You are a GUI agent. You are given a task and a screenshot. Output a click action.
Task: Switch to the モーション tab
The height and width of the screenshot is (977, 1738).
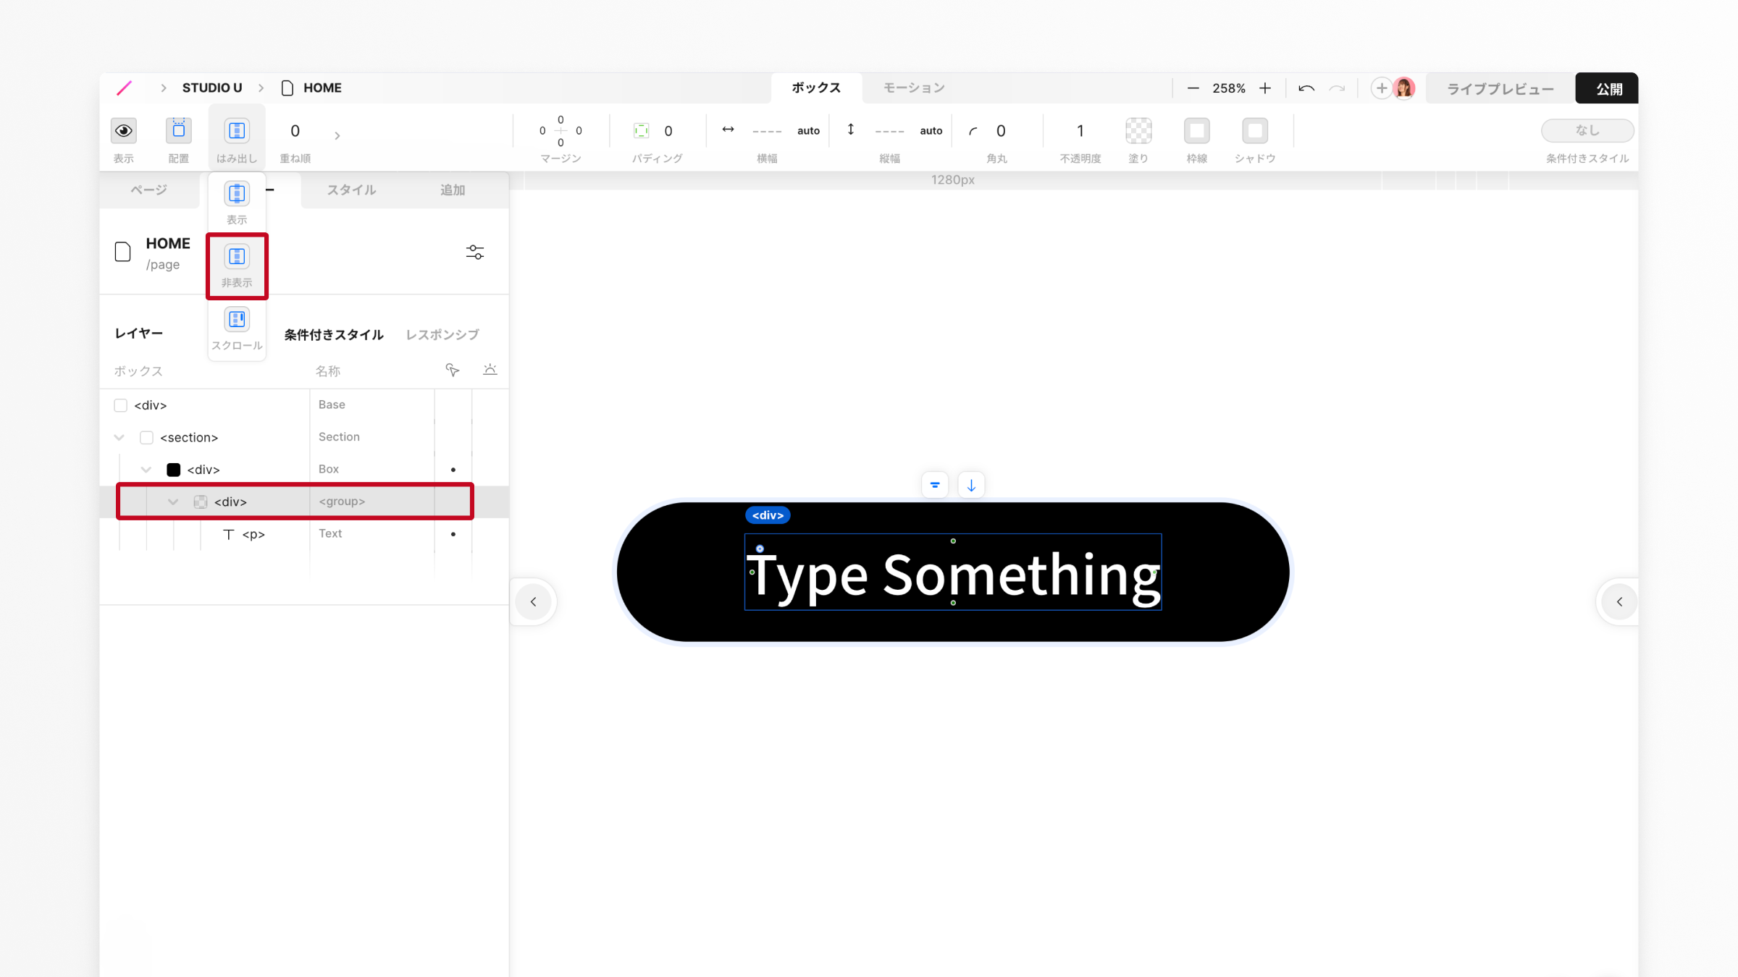914,88
